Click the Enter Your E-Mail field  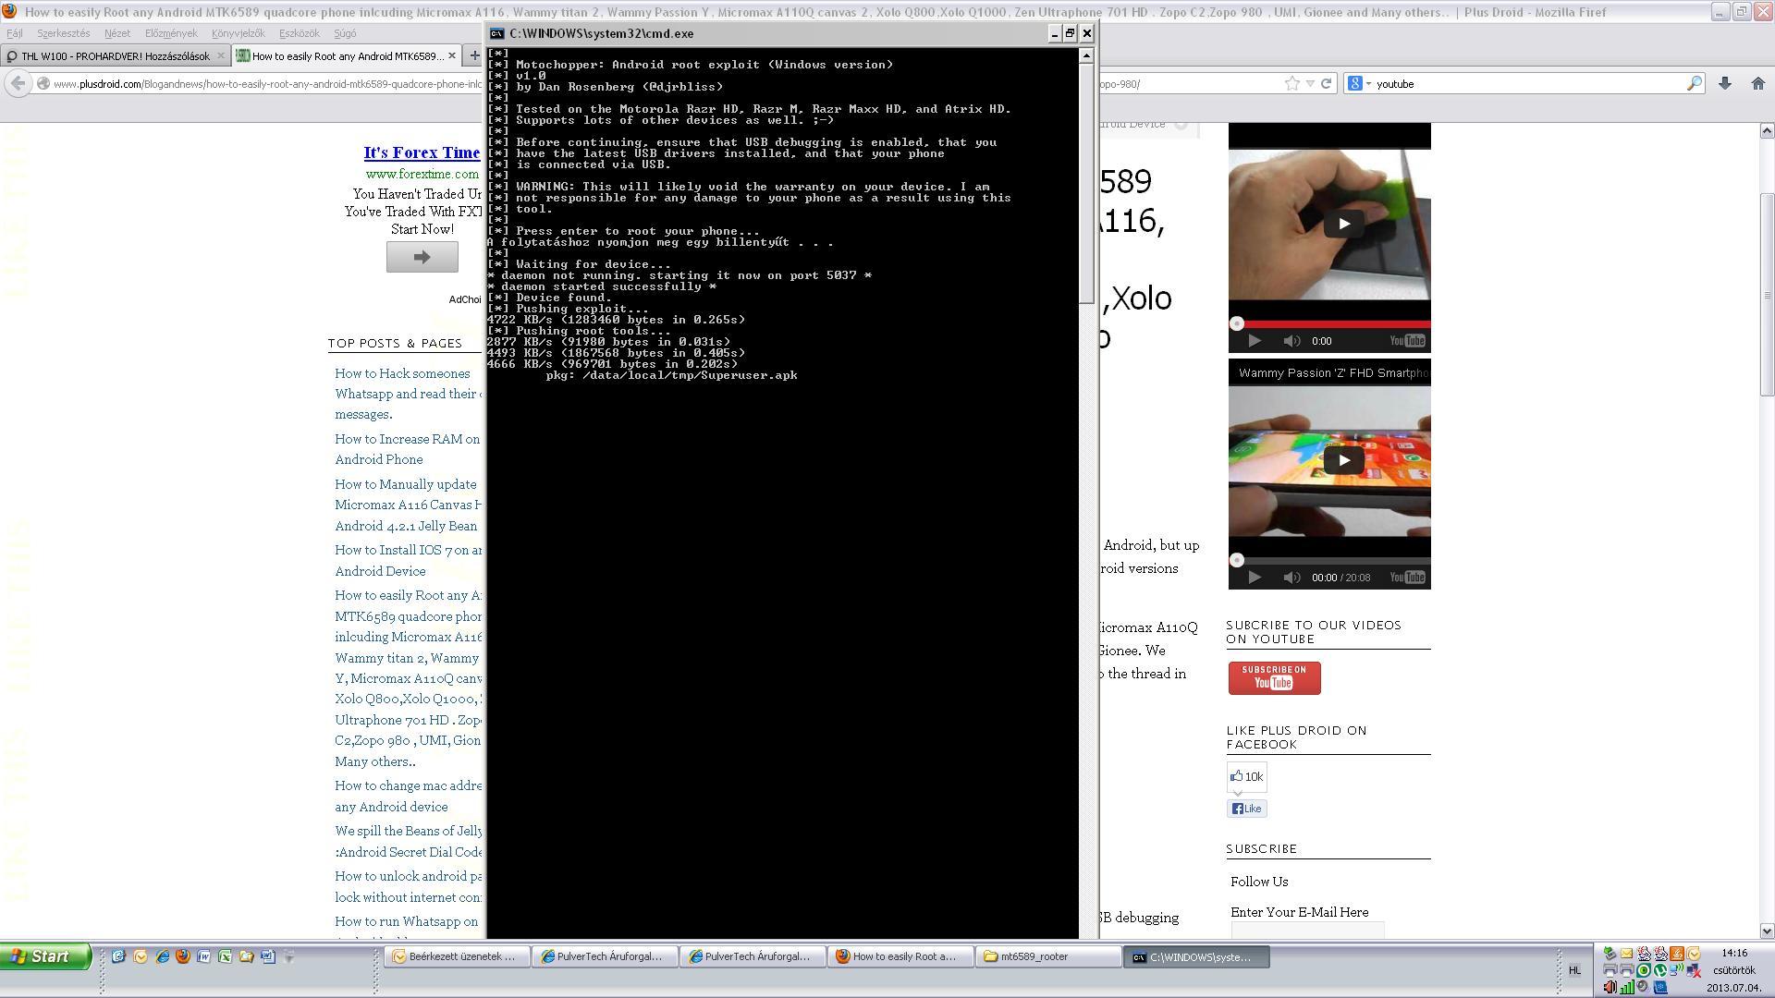(x=1307, y=930)
